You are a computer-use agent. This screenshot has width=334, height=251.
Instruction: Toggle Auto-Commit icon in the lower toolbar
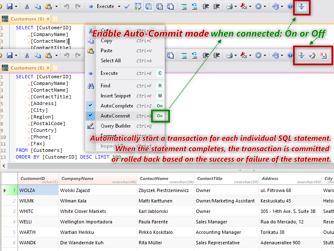pos(301,56)
